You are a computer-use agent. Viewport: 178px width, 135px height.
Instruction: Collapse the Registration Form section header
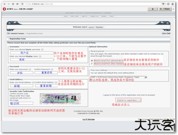(17, 39)
